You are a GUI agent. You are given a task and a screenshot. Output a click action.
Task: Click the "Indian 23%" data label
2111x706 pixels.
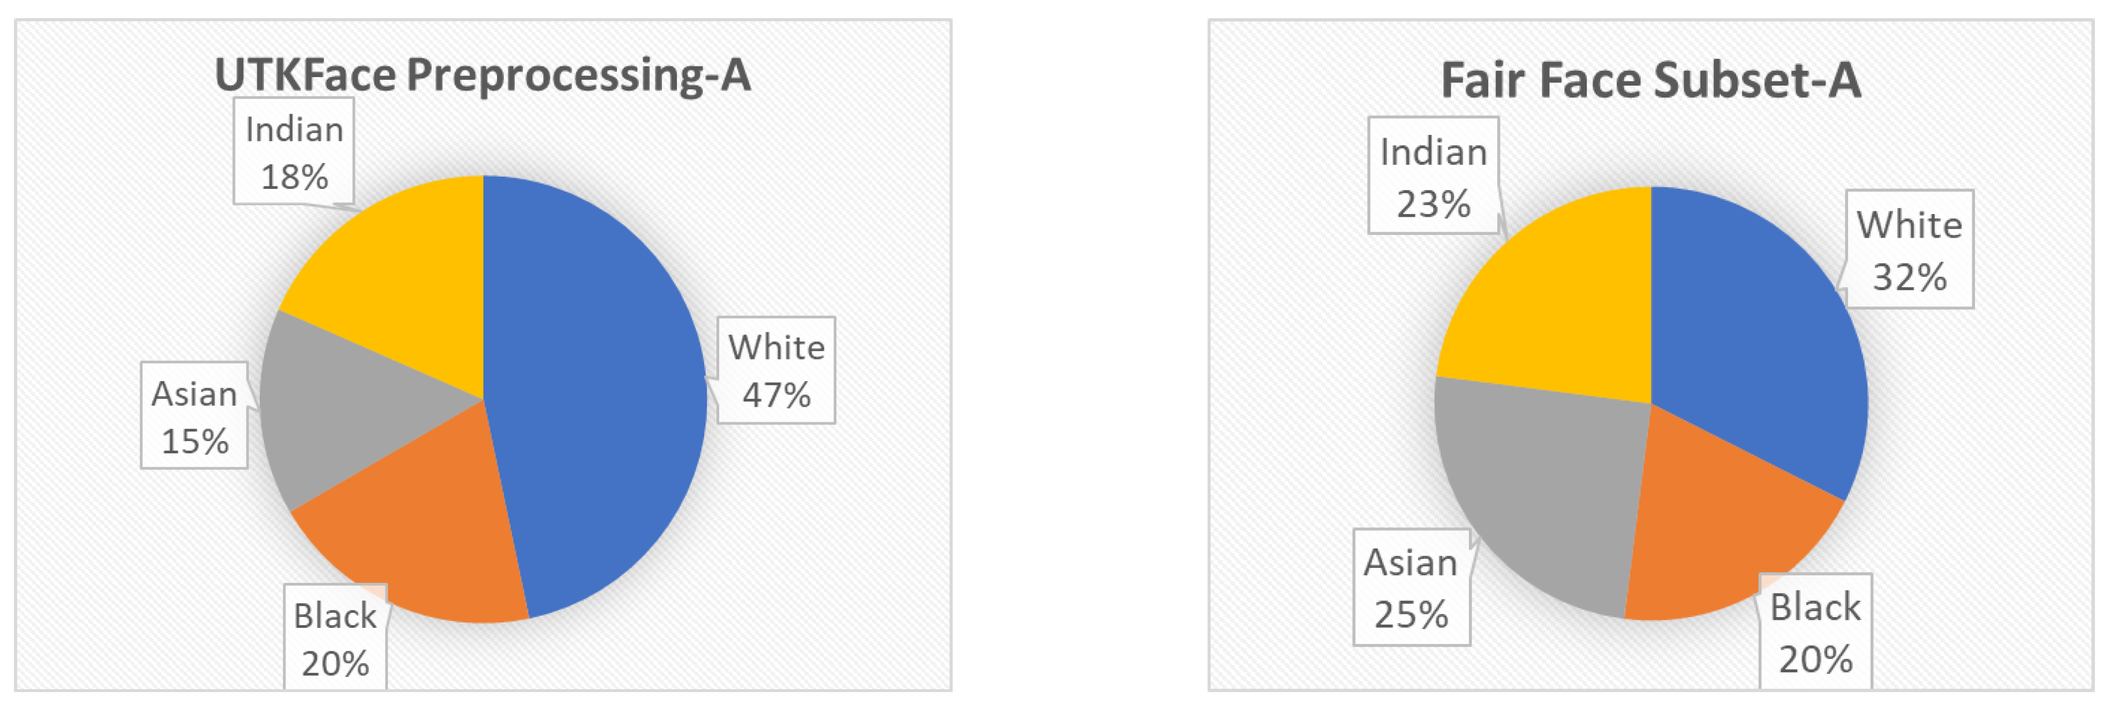tap(1433, 176)
